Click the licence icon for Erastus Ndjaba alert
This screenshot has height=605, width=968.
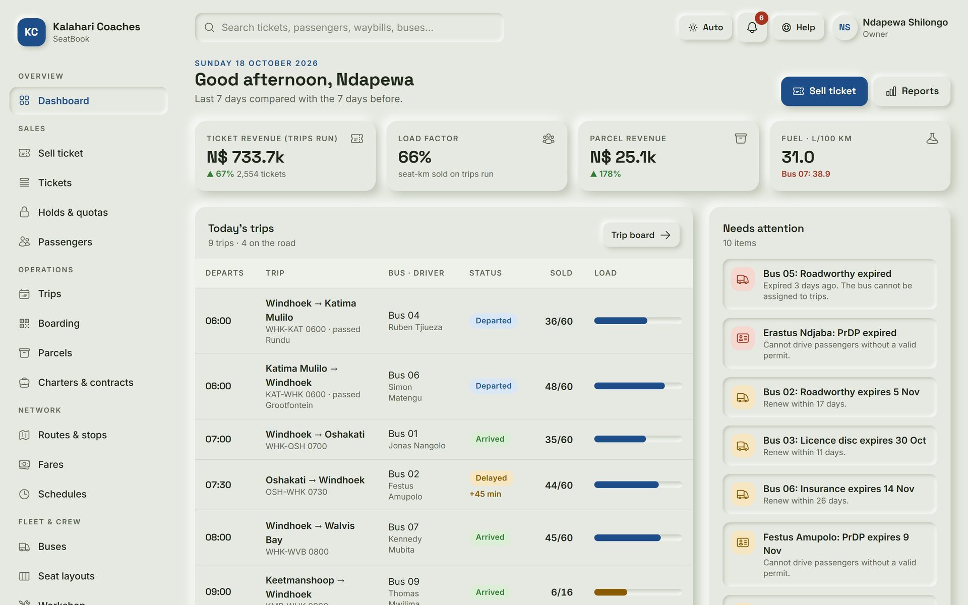point(743,338)
